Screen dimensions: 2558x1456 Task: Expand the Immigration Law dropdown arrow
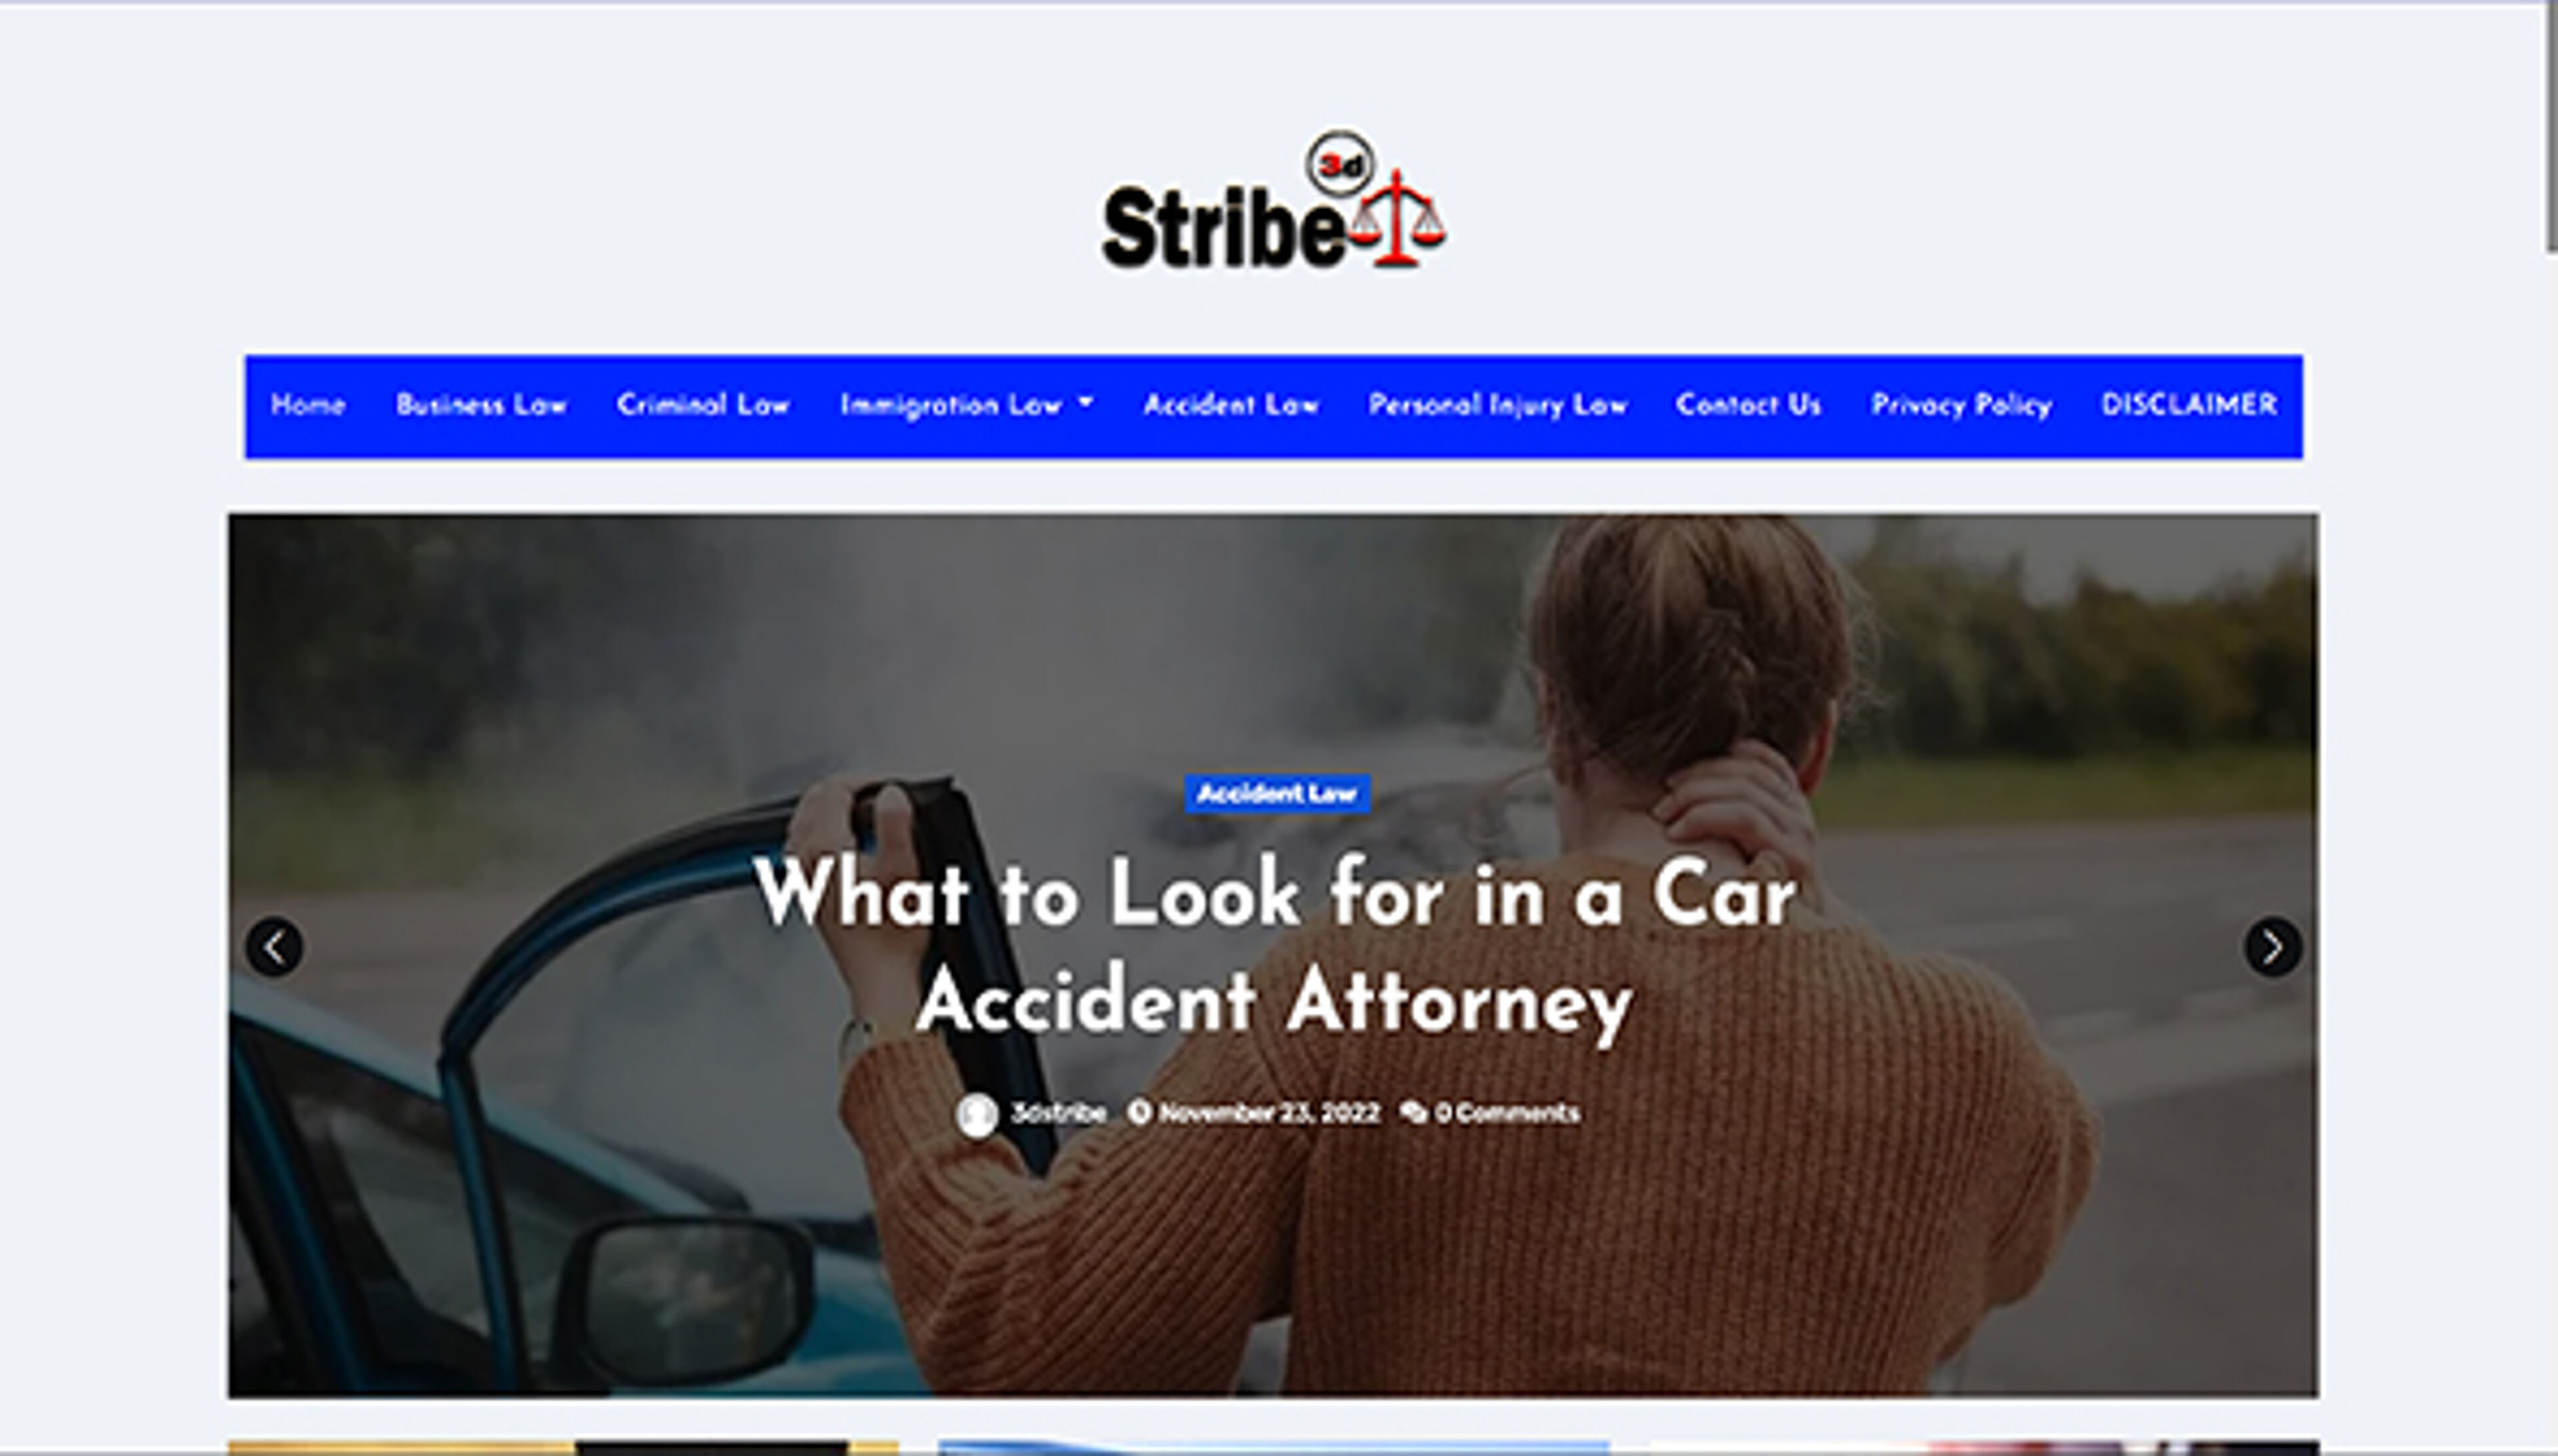[1086, 403]
